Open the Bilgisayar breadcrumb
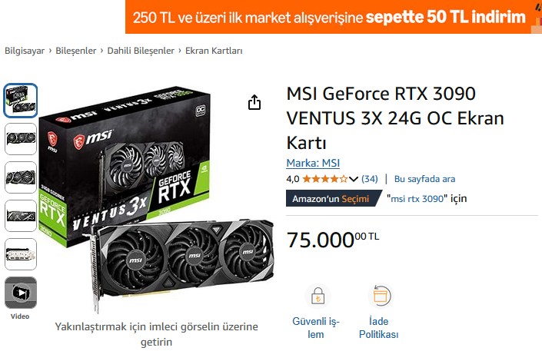The image size is (542, 351). 25,51
